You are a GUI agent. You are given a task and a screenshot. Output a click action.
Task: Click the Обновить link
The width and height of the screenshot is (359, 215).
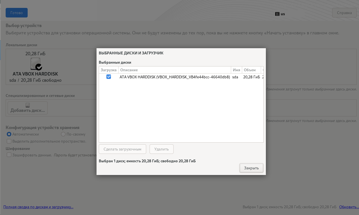[349, 207]
